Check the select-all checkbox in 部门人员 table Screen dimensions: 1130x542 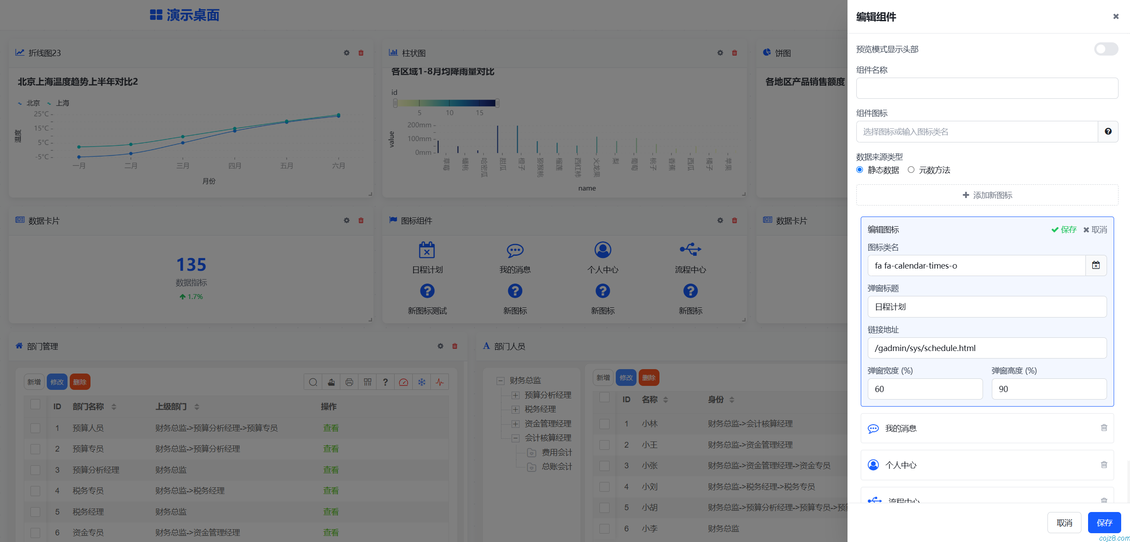604,397
